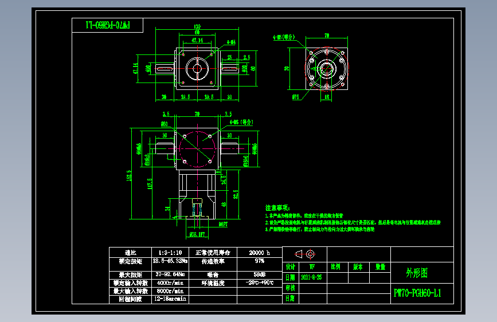Click the '注意事项:' notes heading
This screenshot has width=497, height=322.
[277, 208]
